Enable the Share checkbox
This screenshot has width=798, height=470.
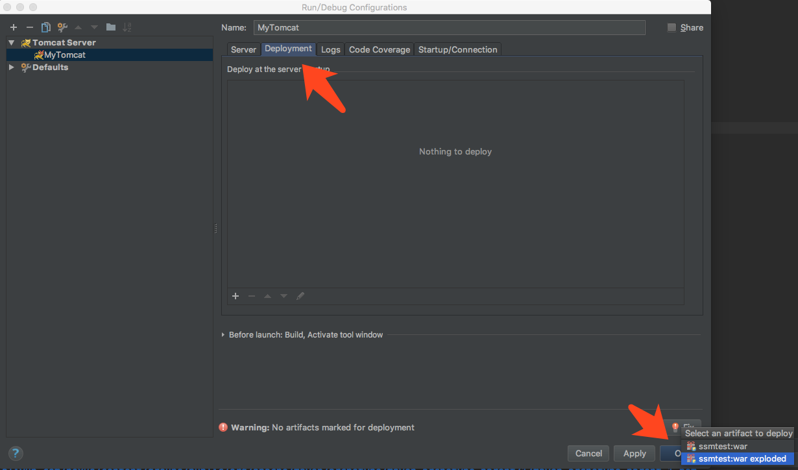(x=671, y=27)
